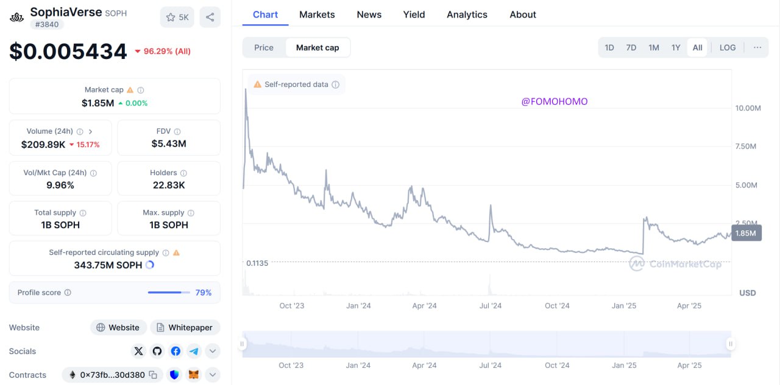Image resolution: width=780 pixels, height=385 pixels.
Task: Click the Self-reported data label on chart
Action: pyautogui.click(x=296, y=85)
